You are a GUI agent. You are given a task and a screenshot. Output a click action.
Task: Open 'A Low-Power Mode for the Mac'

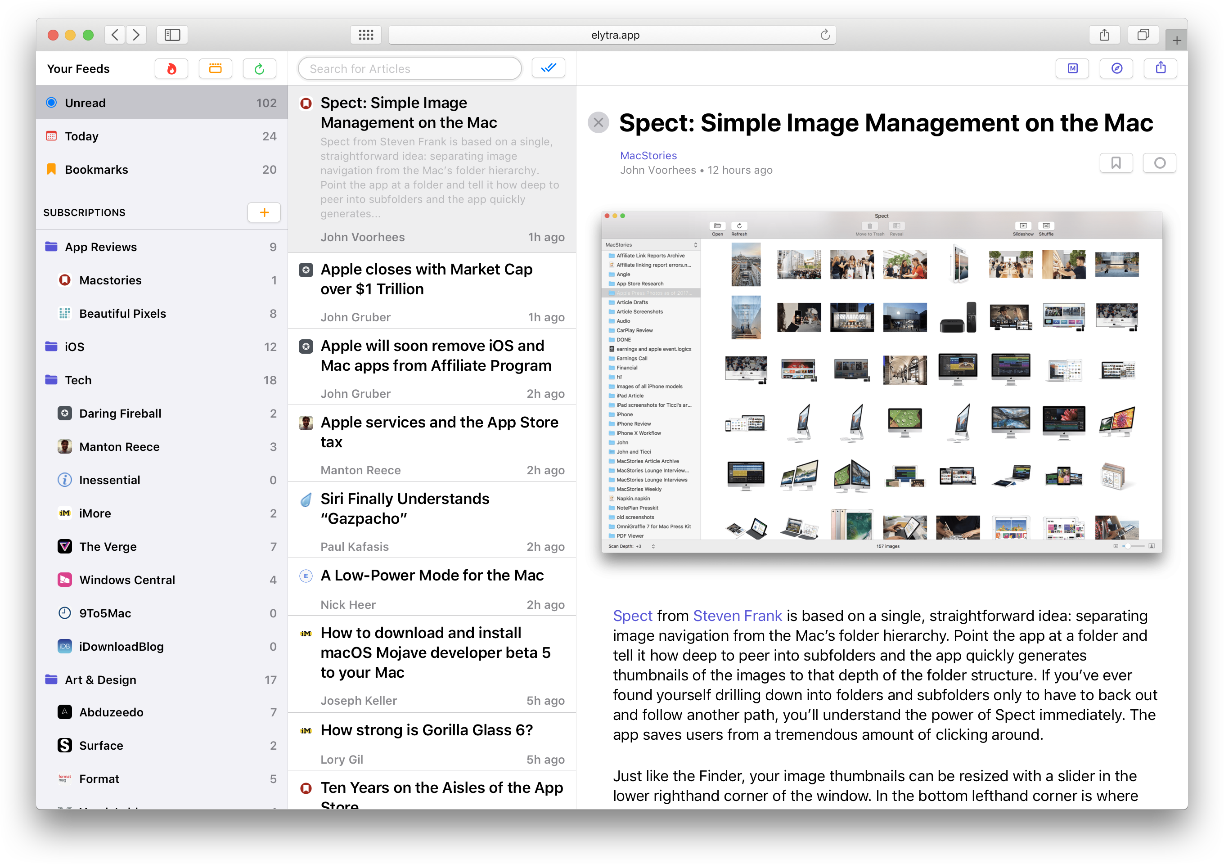pyautogui.click(x=432, y=587)
